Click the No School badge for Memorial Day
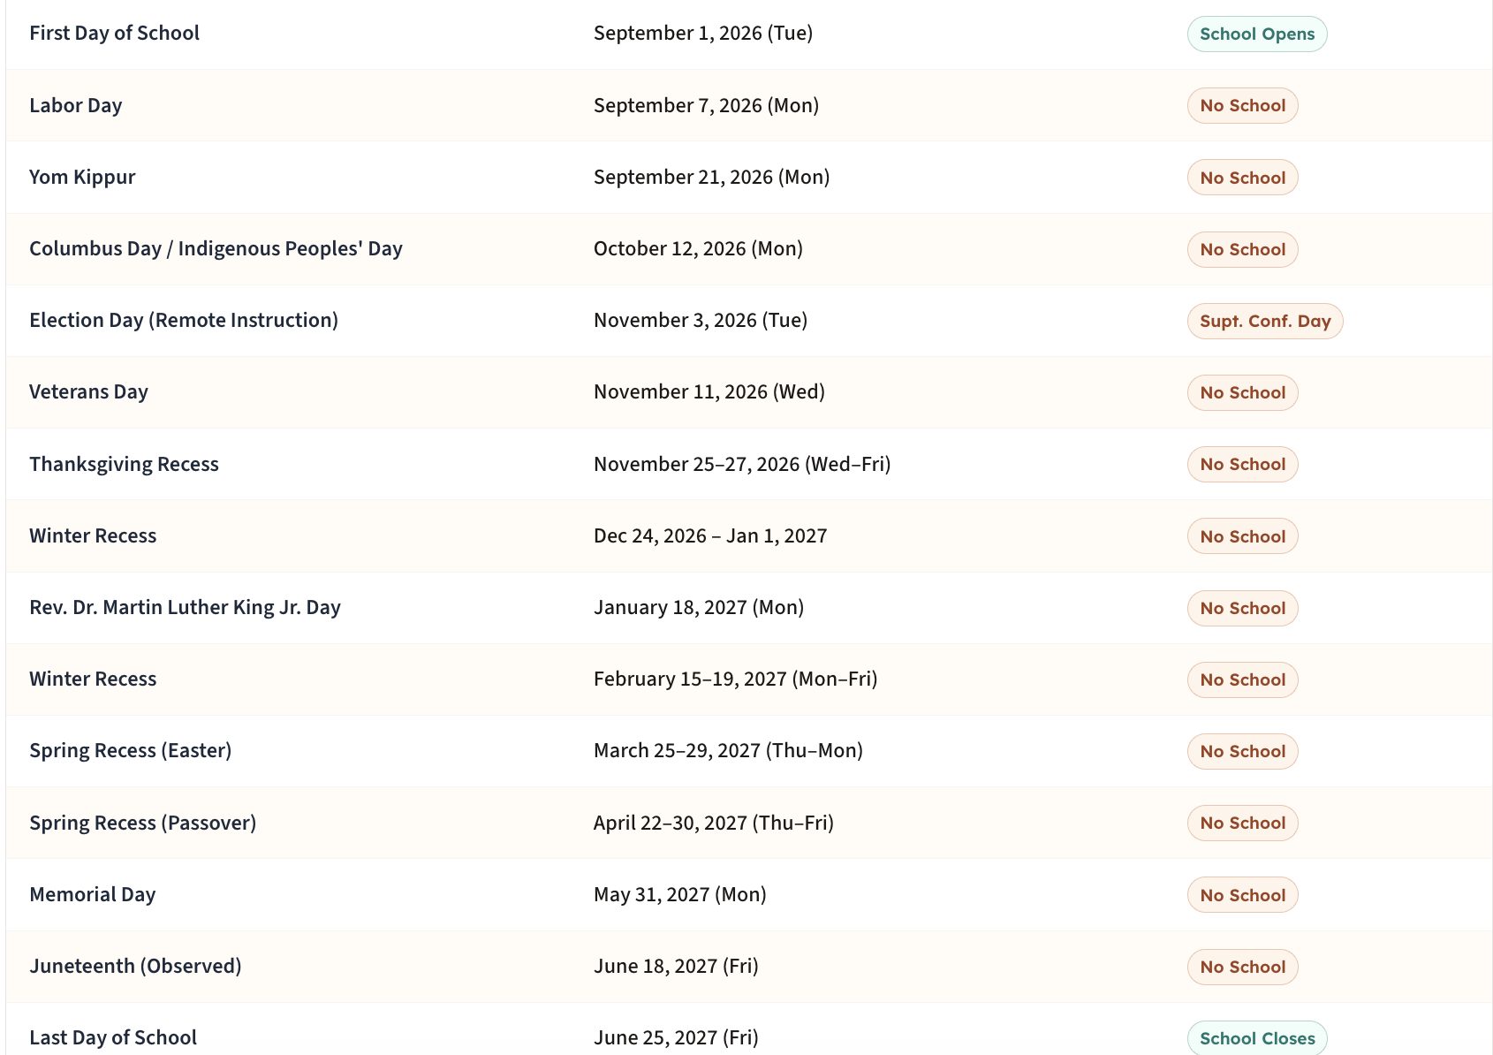This screenshot has width=1493, height=1055. [x=1242, y=895]
